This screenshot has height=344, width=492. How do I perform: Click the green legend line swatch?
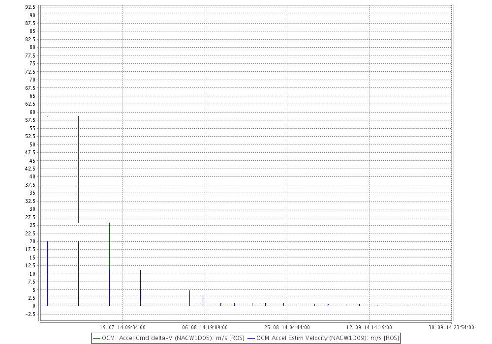click(96, 339)
